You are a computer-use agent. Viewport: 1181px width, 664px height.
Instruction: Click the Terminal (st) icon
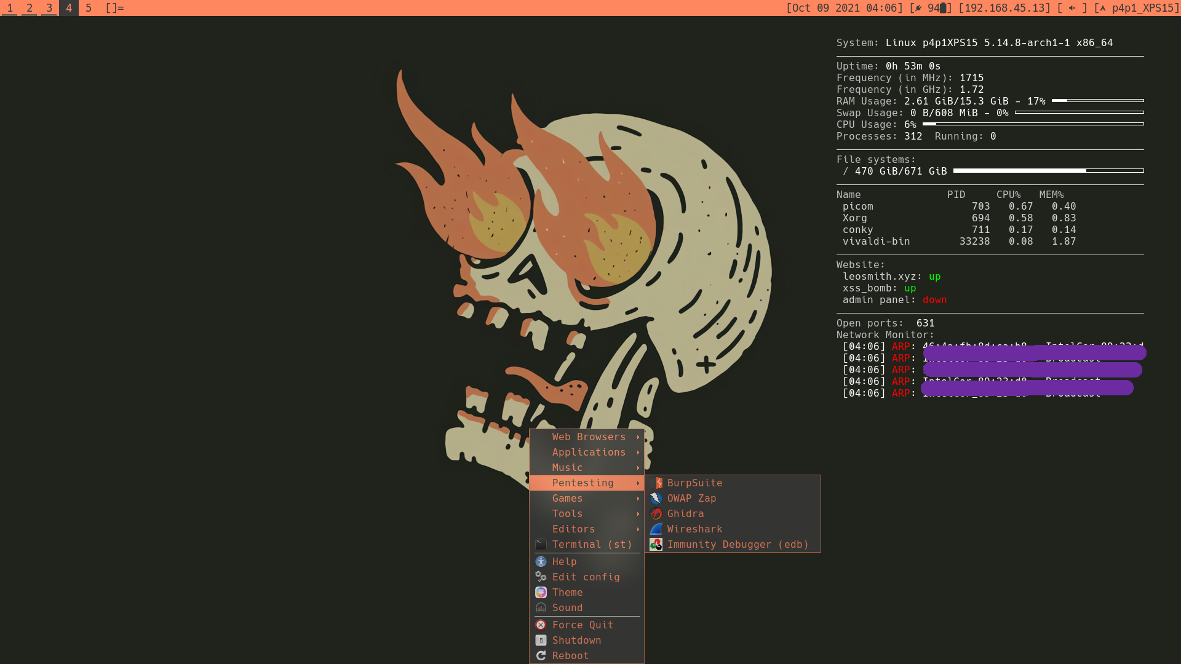pyautogui.click(x=541, y=545)
